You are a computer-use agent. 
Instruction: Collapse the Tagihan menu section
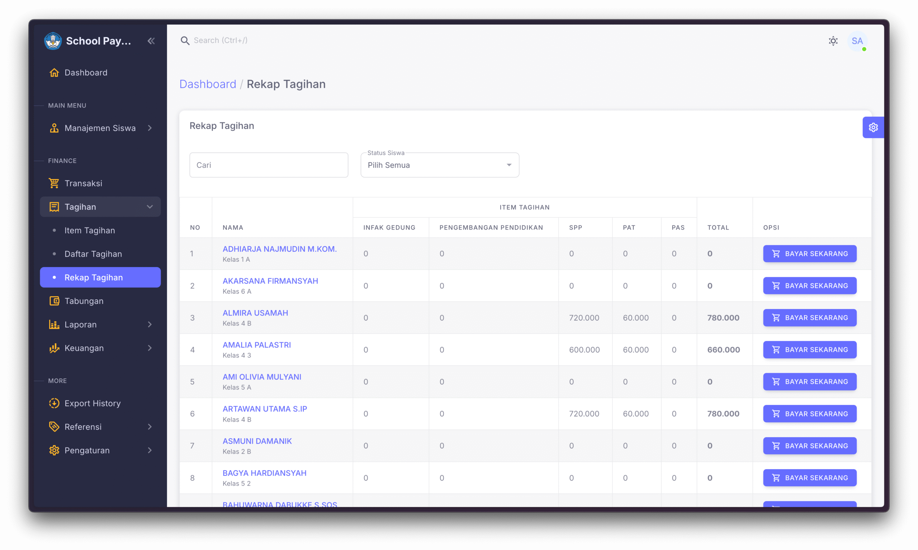[x=150, y=207]
